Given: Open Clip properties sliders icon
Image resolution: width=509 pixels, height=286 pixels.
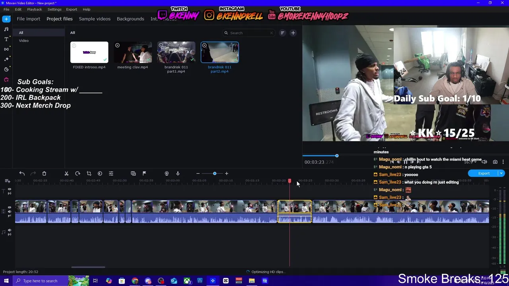Looking at the screenshot, I should [111, 174].
